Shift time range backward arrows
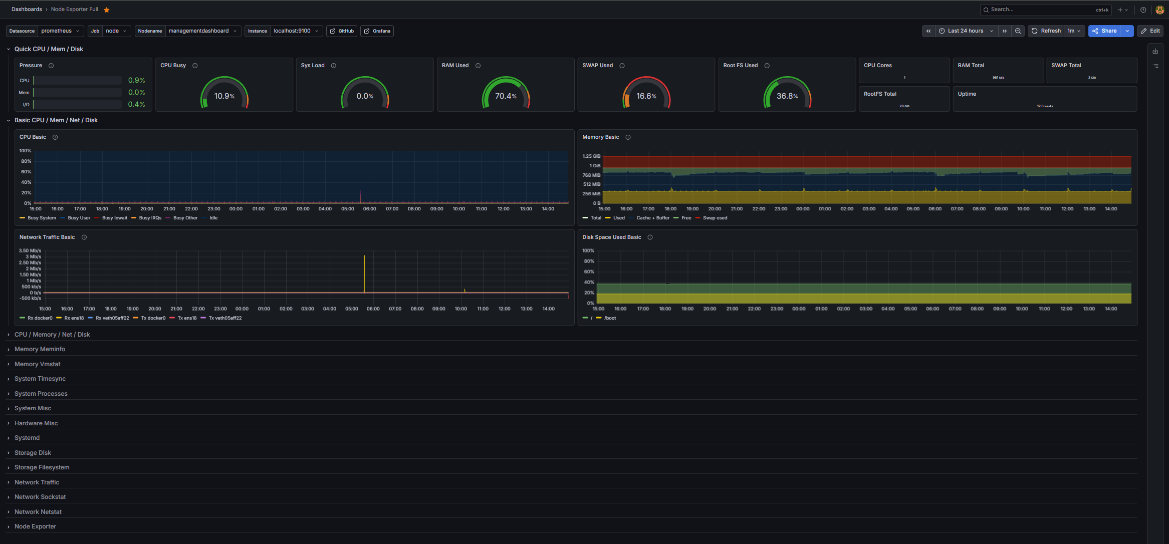The width and height of the screenshot is (1169, 544). click(x=928, y=31)
